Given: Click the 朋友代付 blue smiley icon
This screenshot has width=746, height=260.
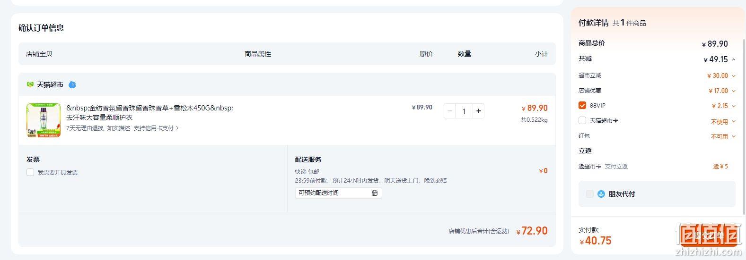Looking at the screenshot, I should pyautogui.click(x=601, y=194).
